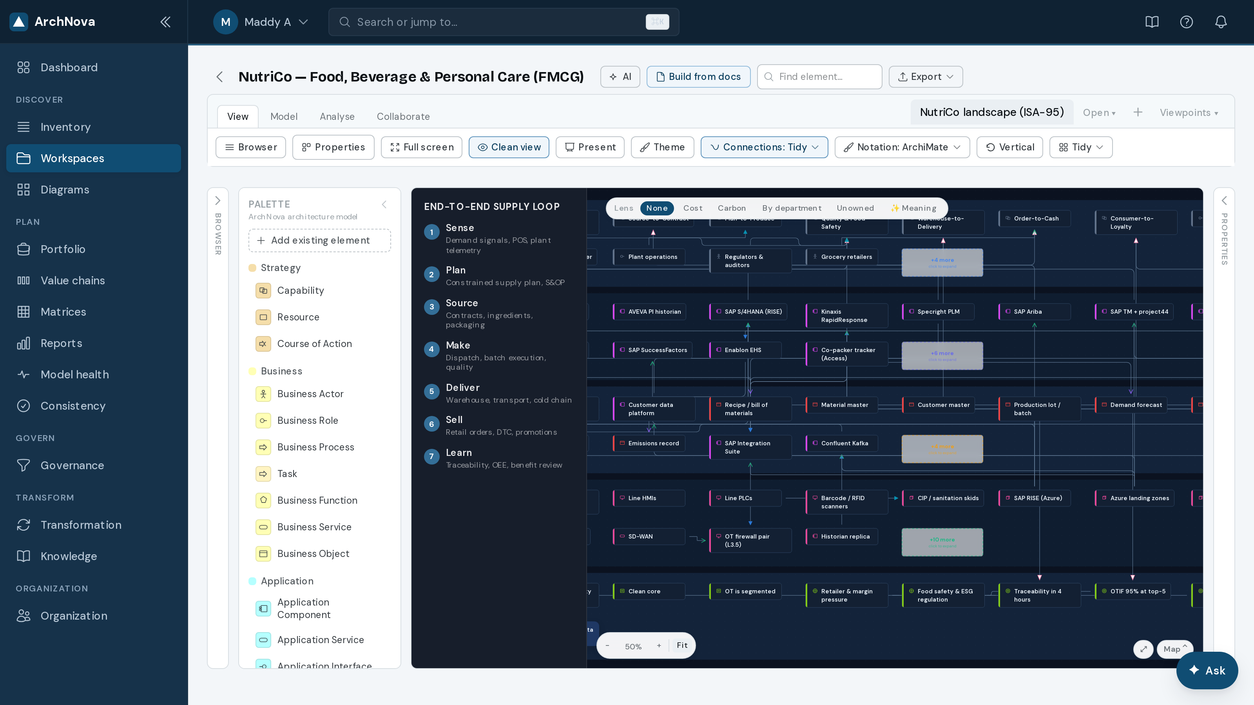
Task: Open the help question mark icon
Action: click(1186, 22)
